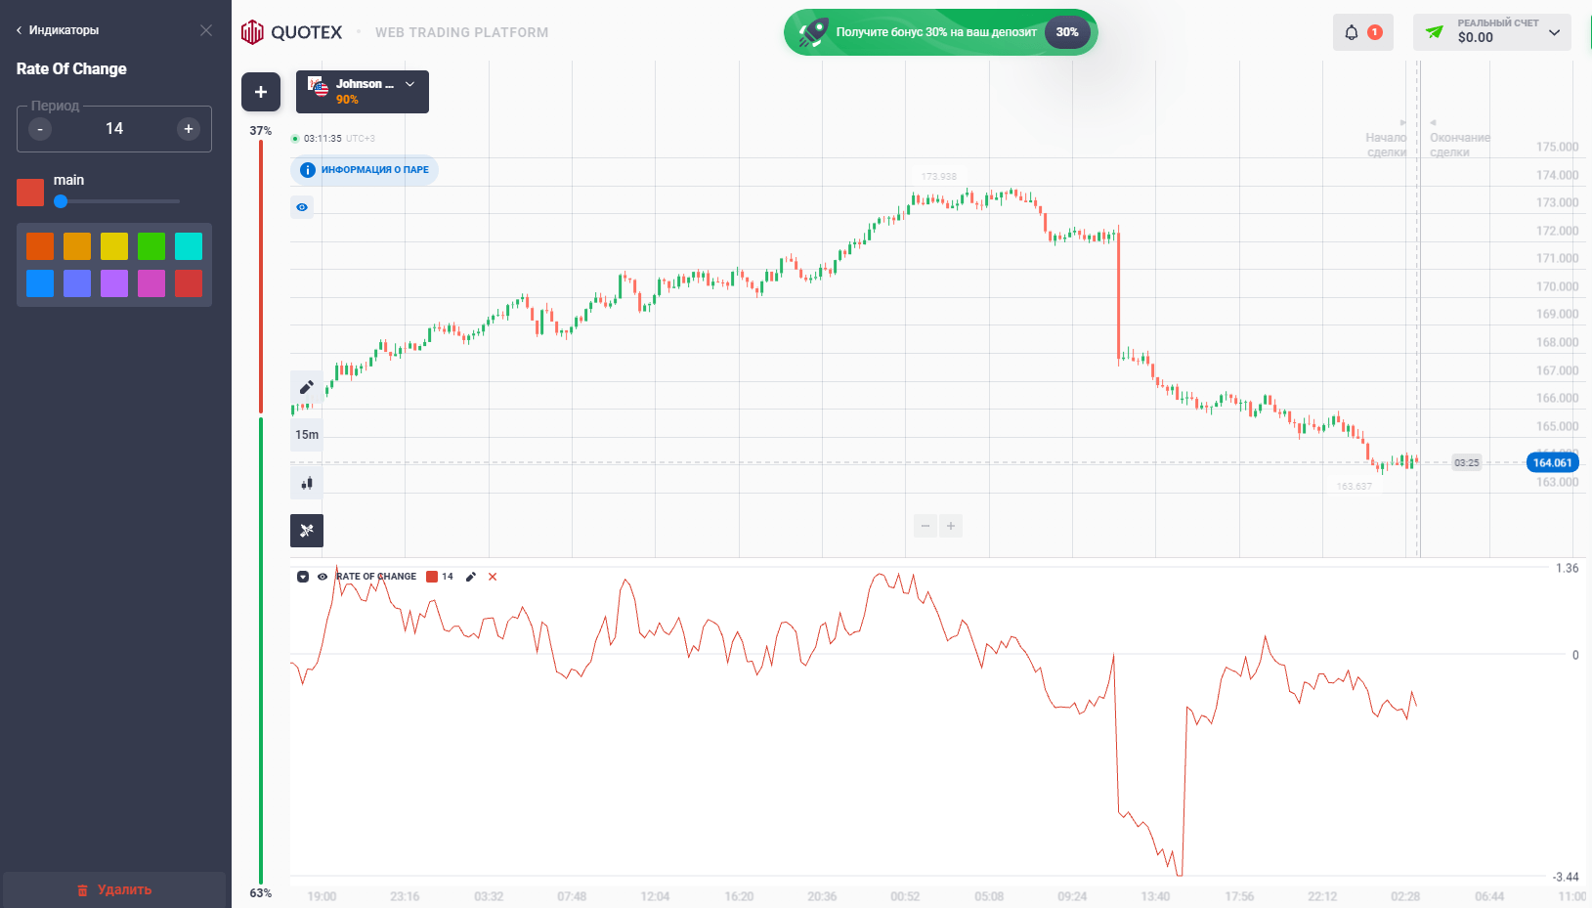
Task: Increase the period value with plus
Action: 189,129
